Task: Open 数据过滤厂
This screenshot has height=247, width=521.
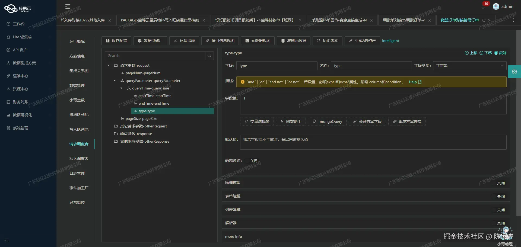Action: coord(150,41)
